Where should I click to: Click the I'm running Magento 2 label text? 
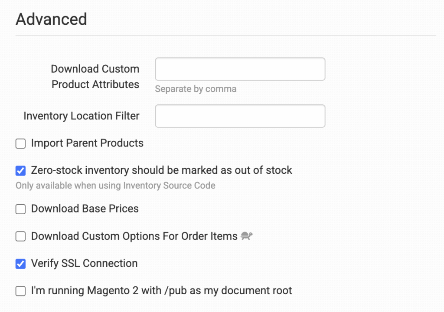click(x=161, y=290)
